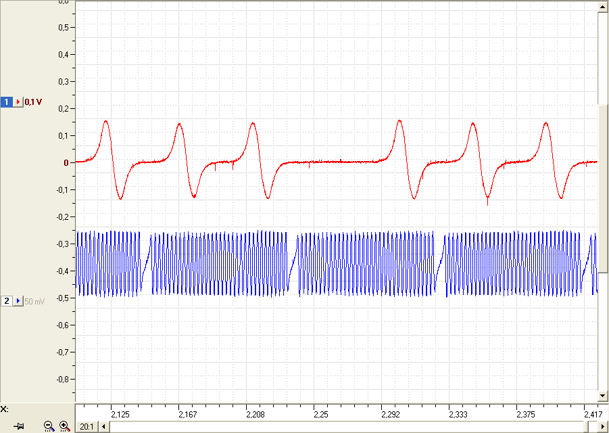Open channel 1 red arrow menu
This screenshot has width=609, height=433.
18,102
